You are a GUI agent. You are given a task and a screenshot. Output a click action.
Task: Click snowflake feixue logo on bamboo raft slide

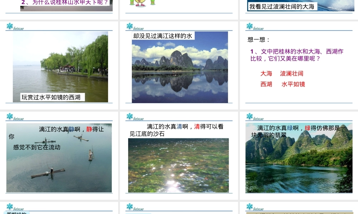coord(15,117)
